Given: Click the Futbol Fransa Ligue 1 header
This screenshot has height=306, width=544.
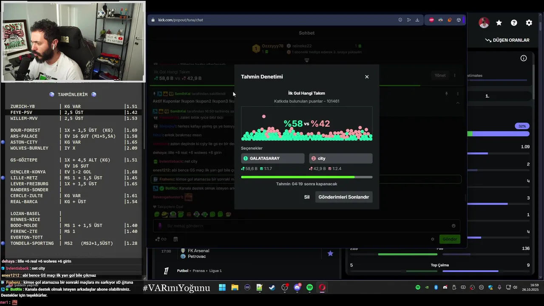Looking at the screenshot, I should 199,271.
